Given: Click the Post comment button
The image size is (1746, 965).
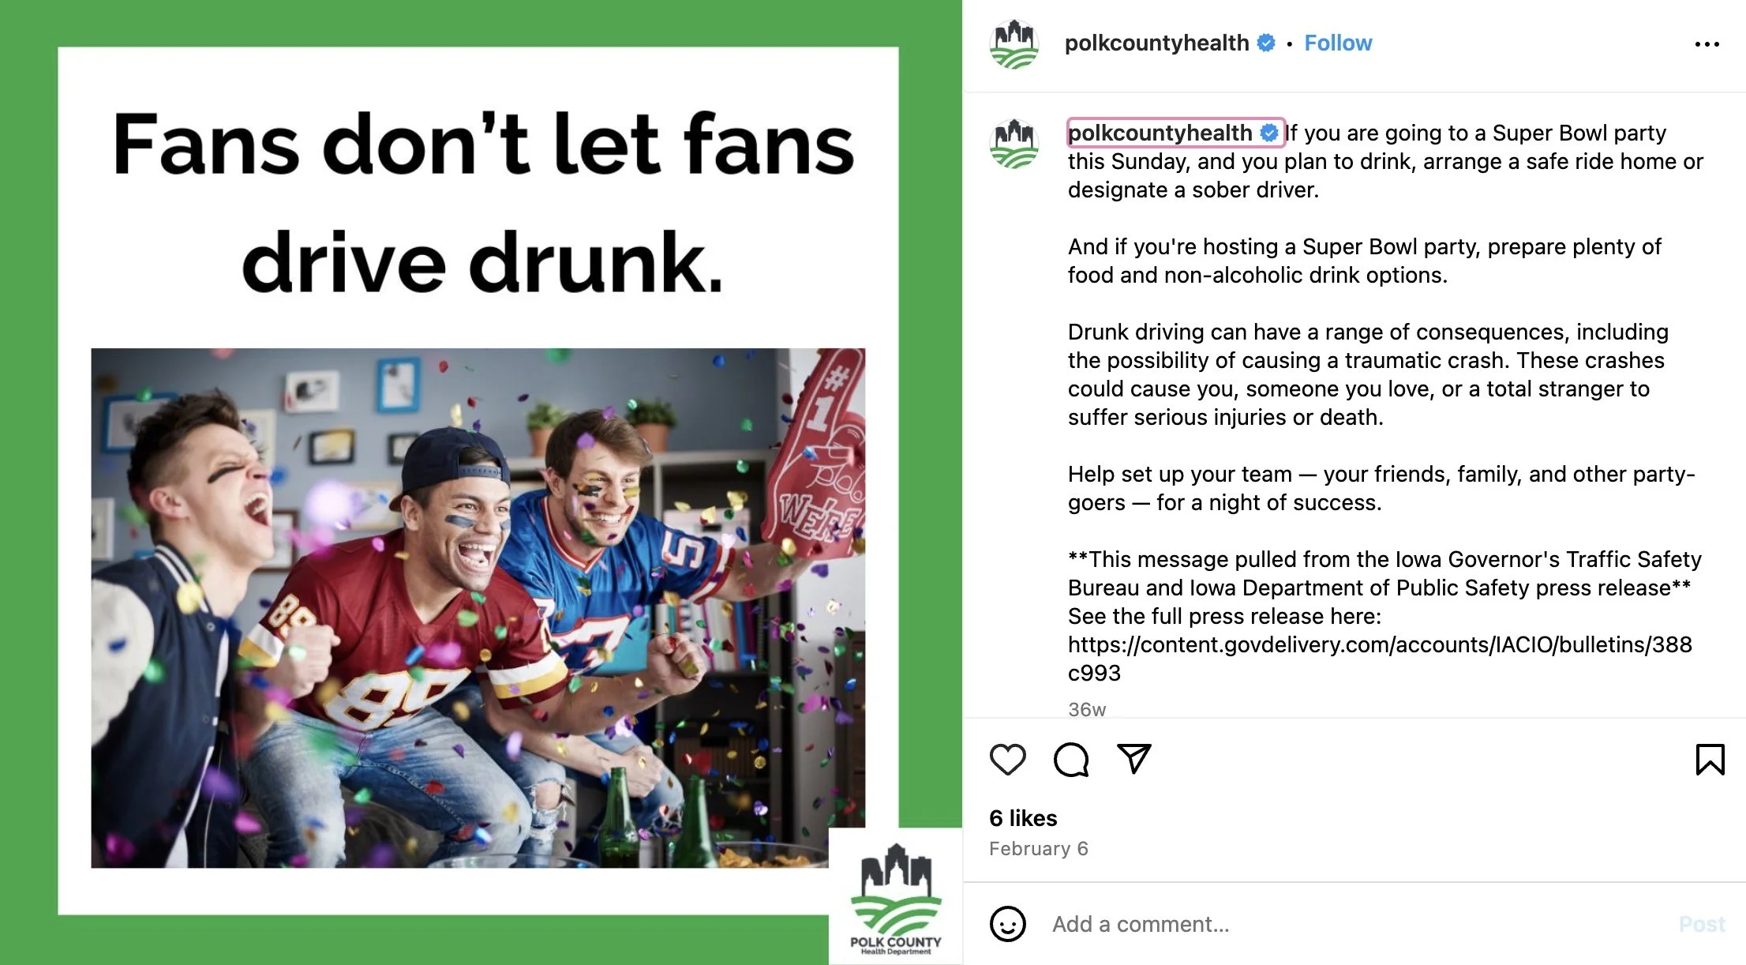Looking at the screenshot, I should click(x=1702, y=924).
